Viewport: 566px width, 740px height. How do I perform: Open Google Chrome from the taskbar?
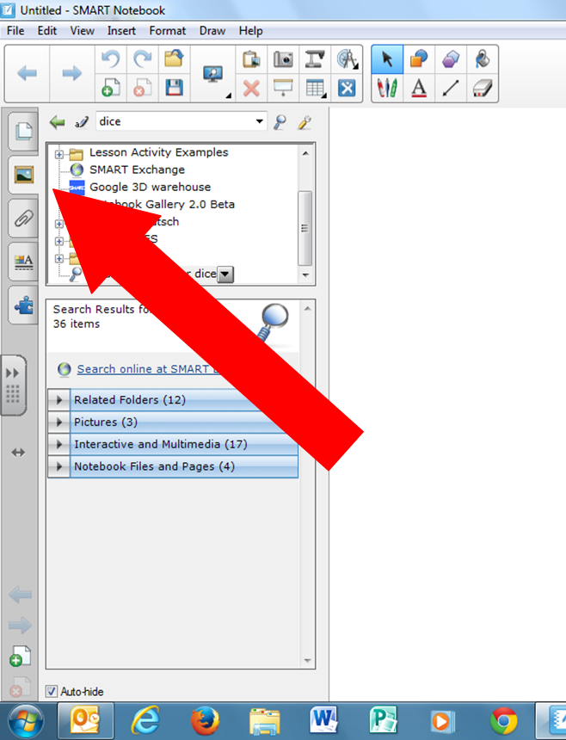pos(503,721)
